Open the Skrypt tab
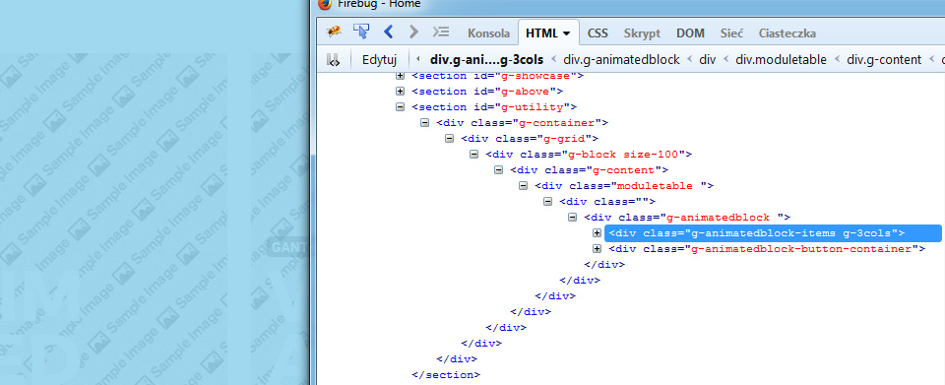 click(643, 33)
